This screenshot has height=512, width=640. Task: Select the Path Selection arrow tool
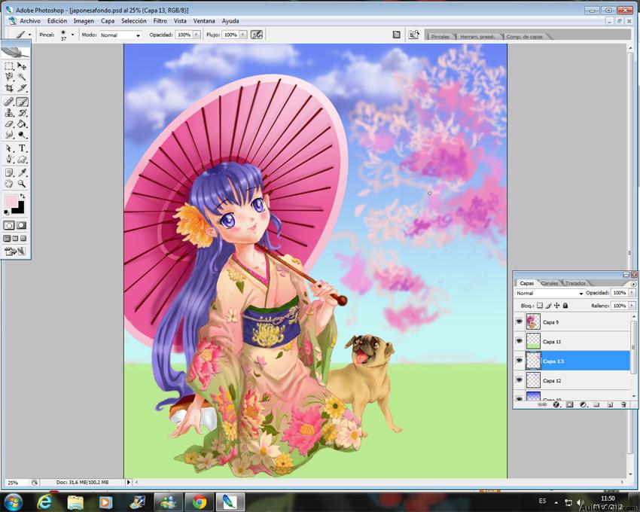[9, 148]
